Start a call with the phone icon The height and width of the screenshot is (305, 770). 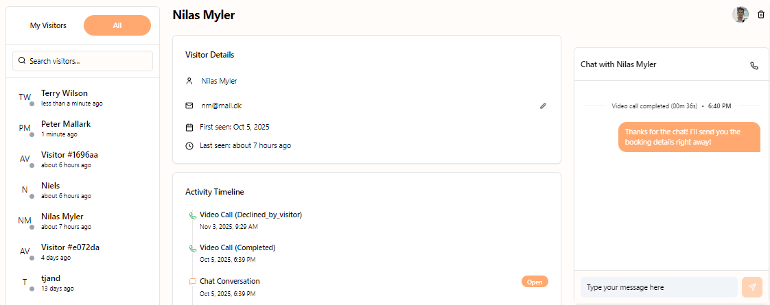coord(754,66)
